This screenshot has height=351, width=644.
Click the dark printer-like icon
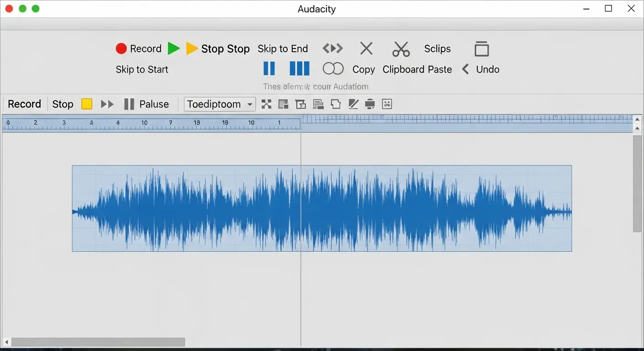pos(370,104)
